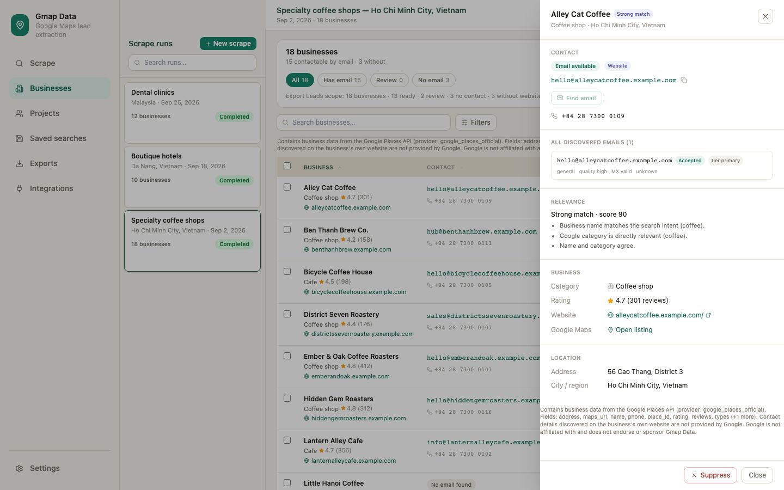Click the Integrations plug icon in the sidebar

[19, 188]
